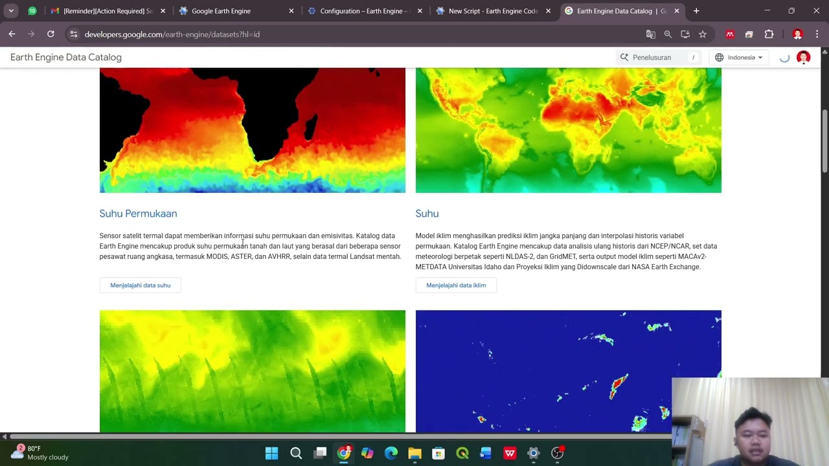Close the Configuration – Earth Engine tab
This screenshot has width=829, height=466.
(420, 11)
